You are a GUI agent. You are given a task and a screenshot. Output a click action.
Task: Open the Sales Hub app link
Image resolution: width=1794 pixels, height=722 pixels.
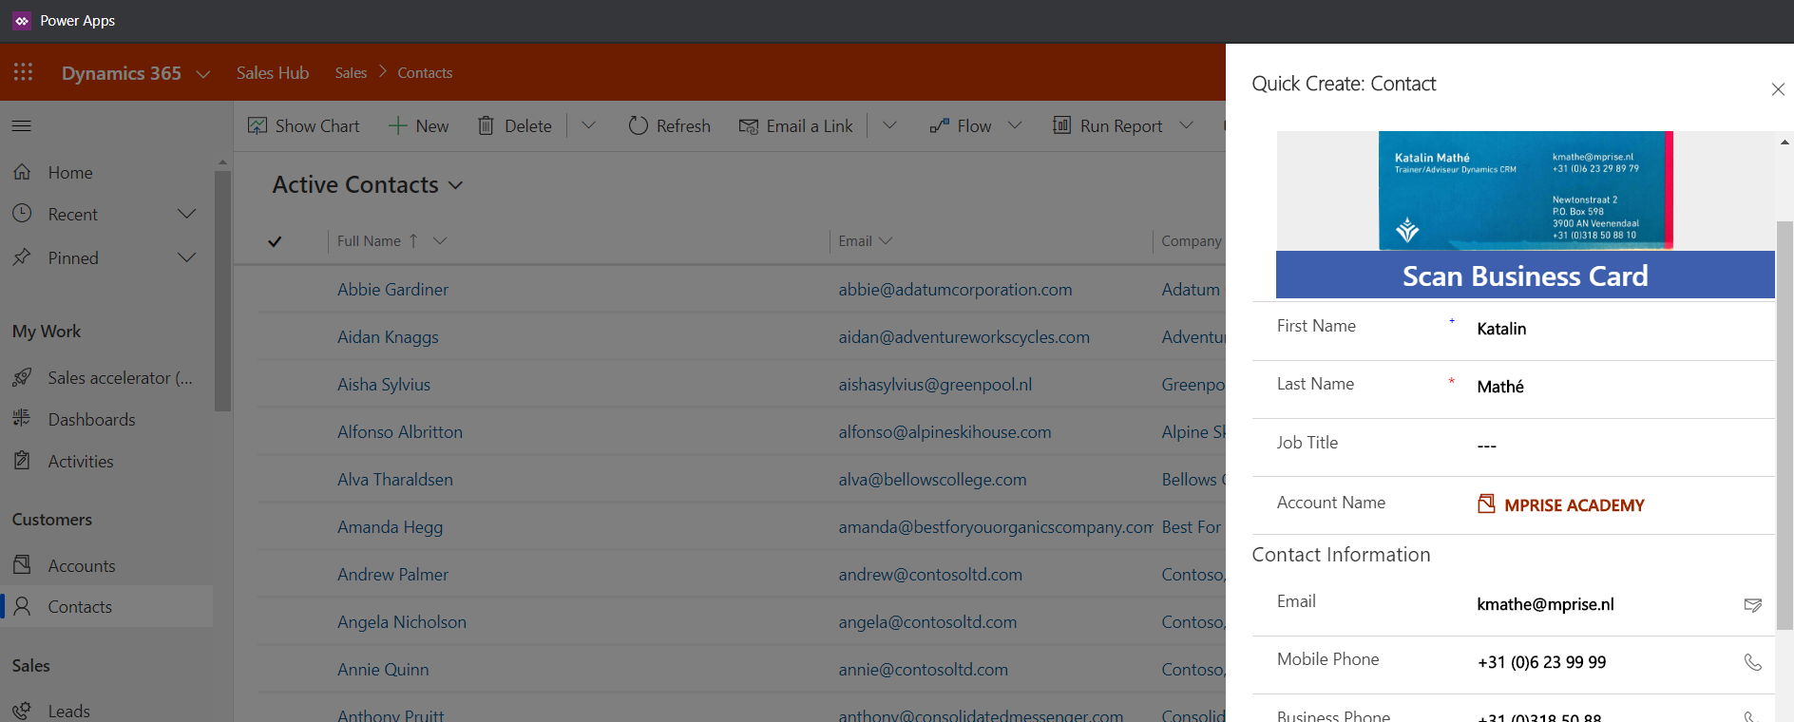coord(273,73)
